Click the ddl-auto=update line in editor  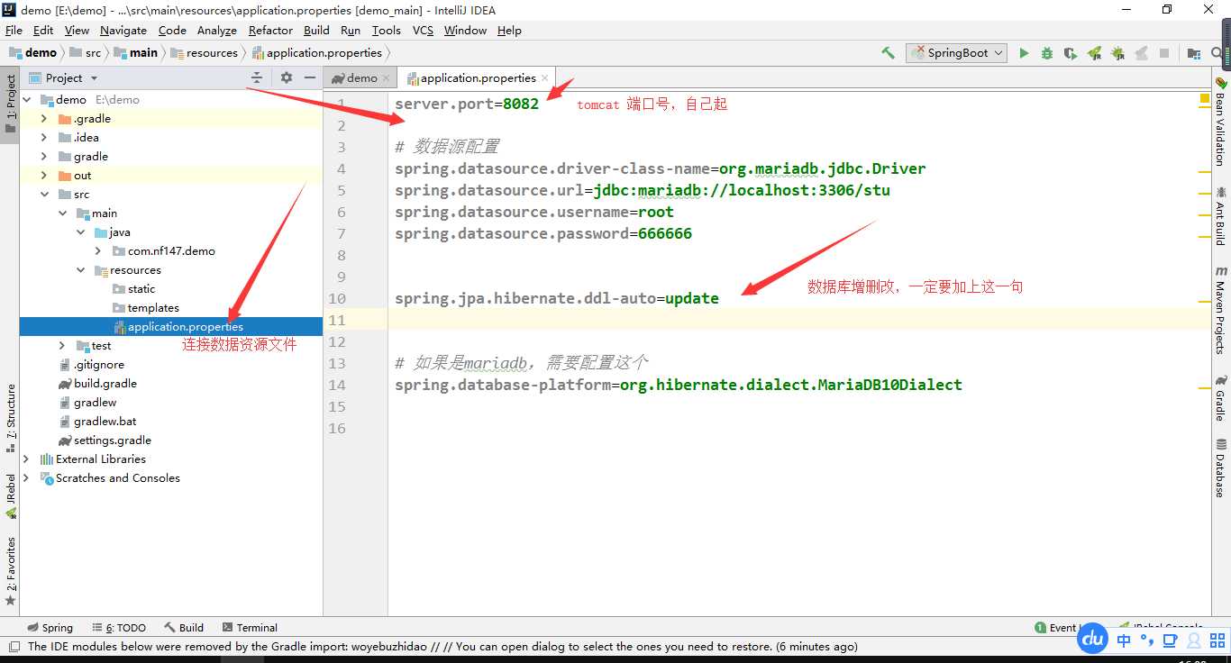(x=557, y=298)
